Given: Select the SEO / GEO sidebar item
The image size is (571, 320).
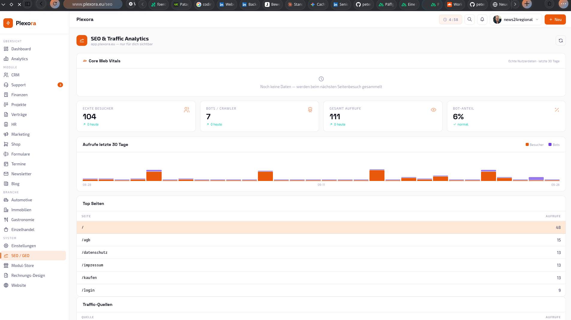Looking at the screenshot, I should click(x=33, y=256).
